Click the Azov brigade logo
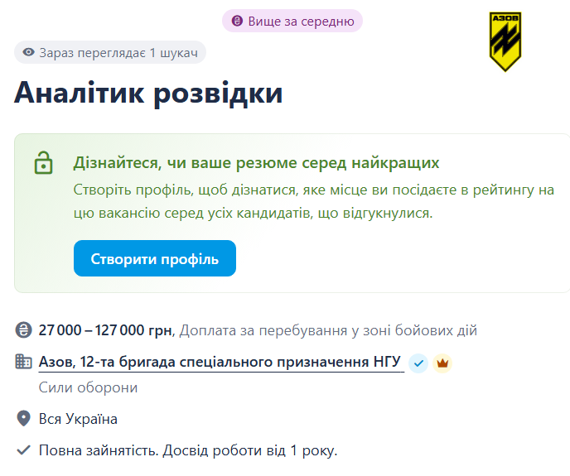 pyautogui.click(x=505, y=41)
